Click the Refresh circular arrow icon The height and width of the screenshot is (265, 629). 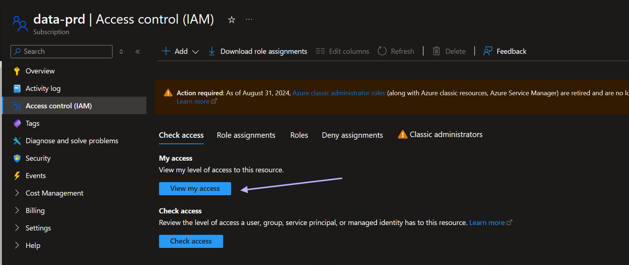pyautogui.click(x=382, y=51)
